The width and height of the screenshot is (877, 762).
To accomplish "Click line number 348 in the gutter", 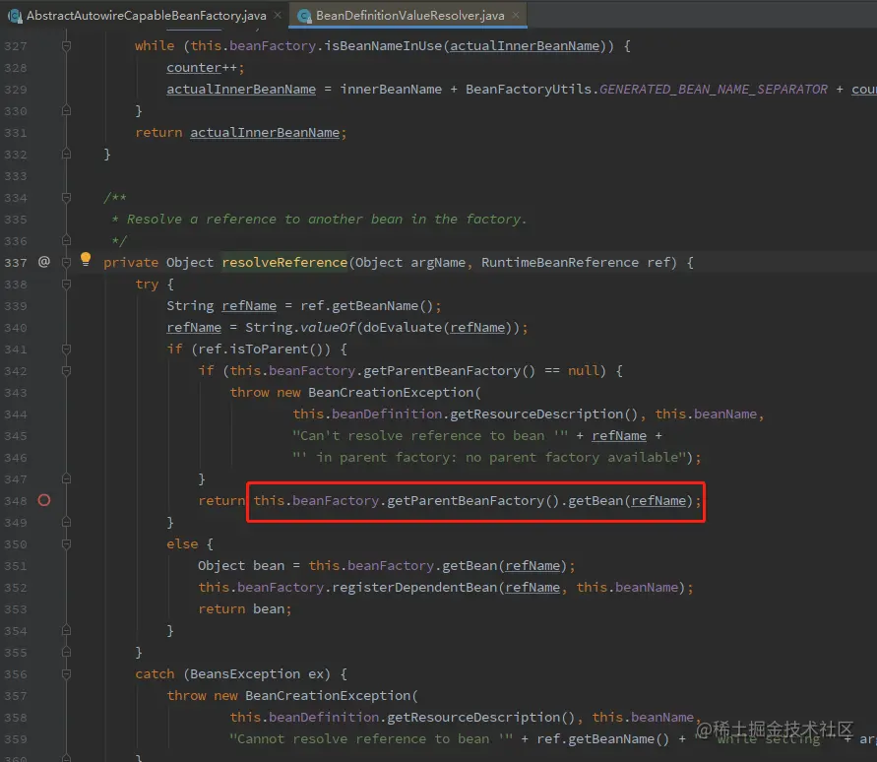I will click(x=16, y=501).
